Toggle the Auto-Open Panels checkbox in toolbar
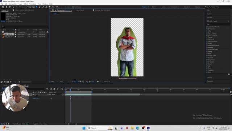The width and height of the screenshot is (232, 131). coord(73,7)
